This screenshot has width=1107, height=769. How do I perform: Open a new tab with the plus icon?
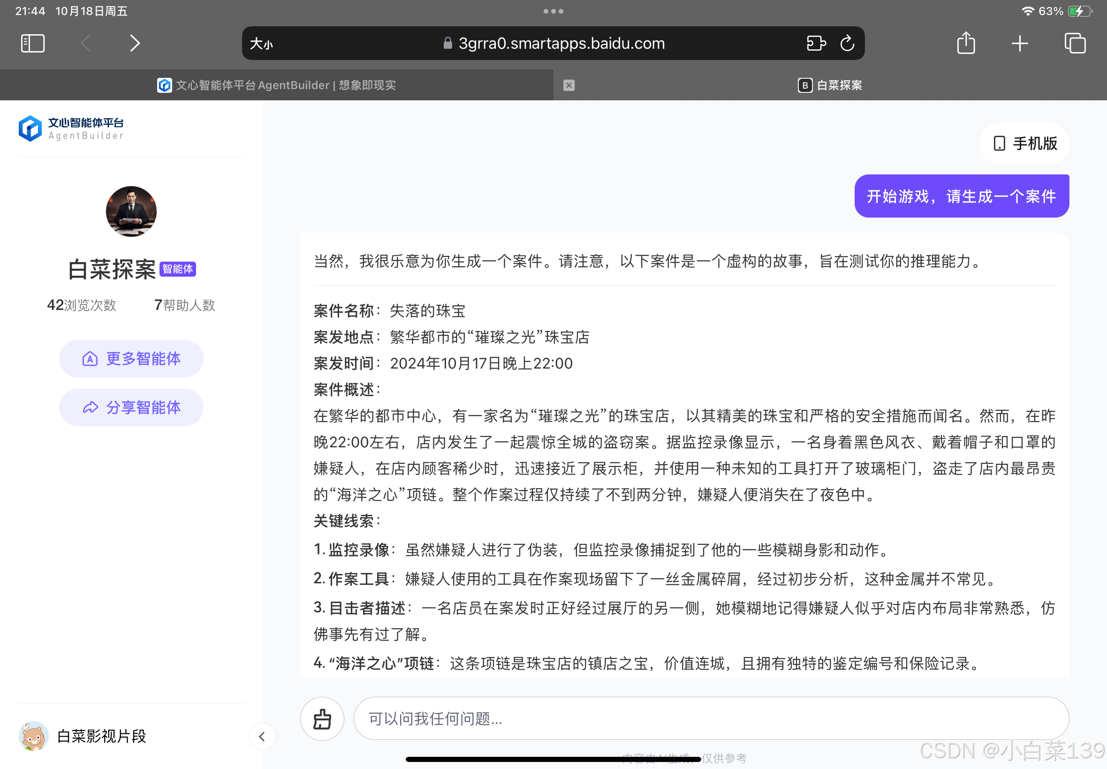point(1020,43)
